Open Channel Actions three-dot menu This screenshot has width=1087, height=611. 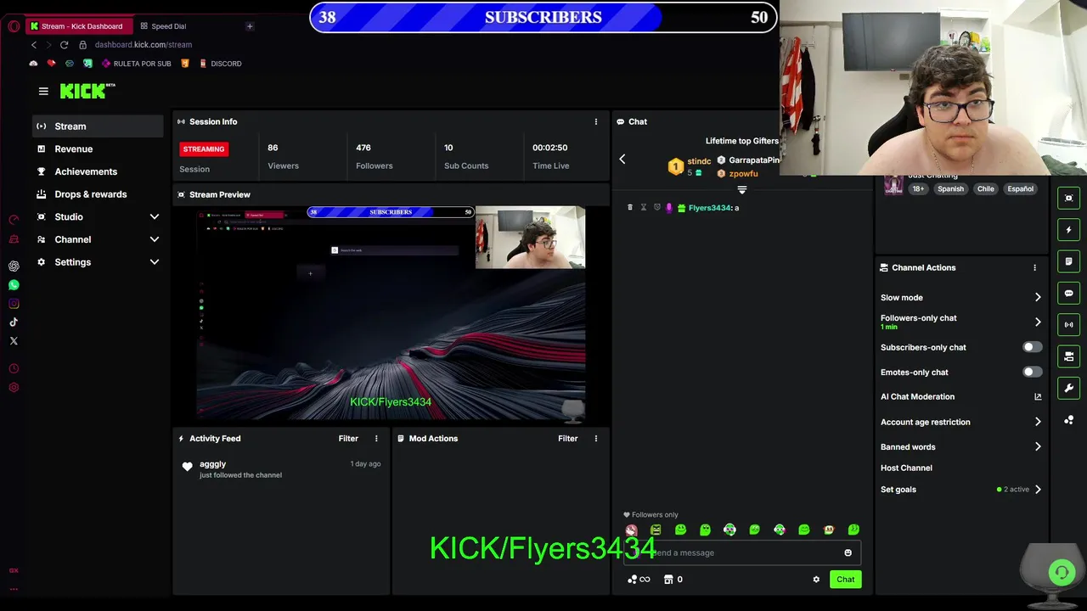click(x=1034, y=267)
